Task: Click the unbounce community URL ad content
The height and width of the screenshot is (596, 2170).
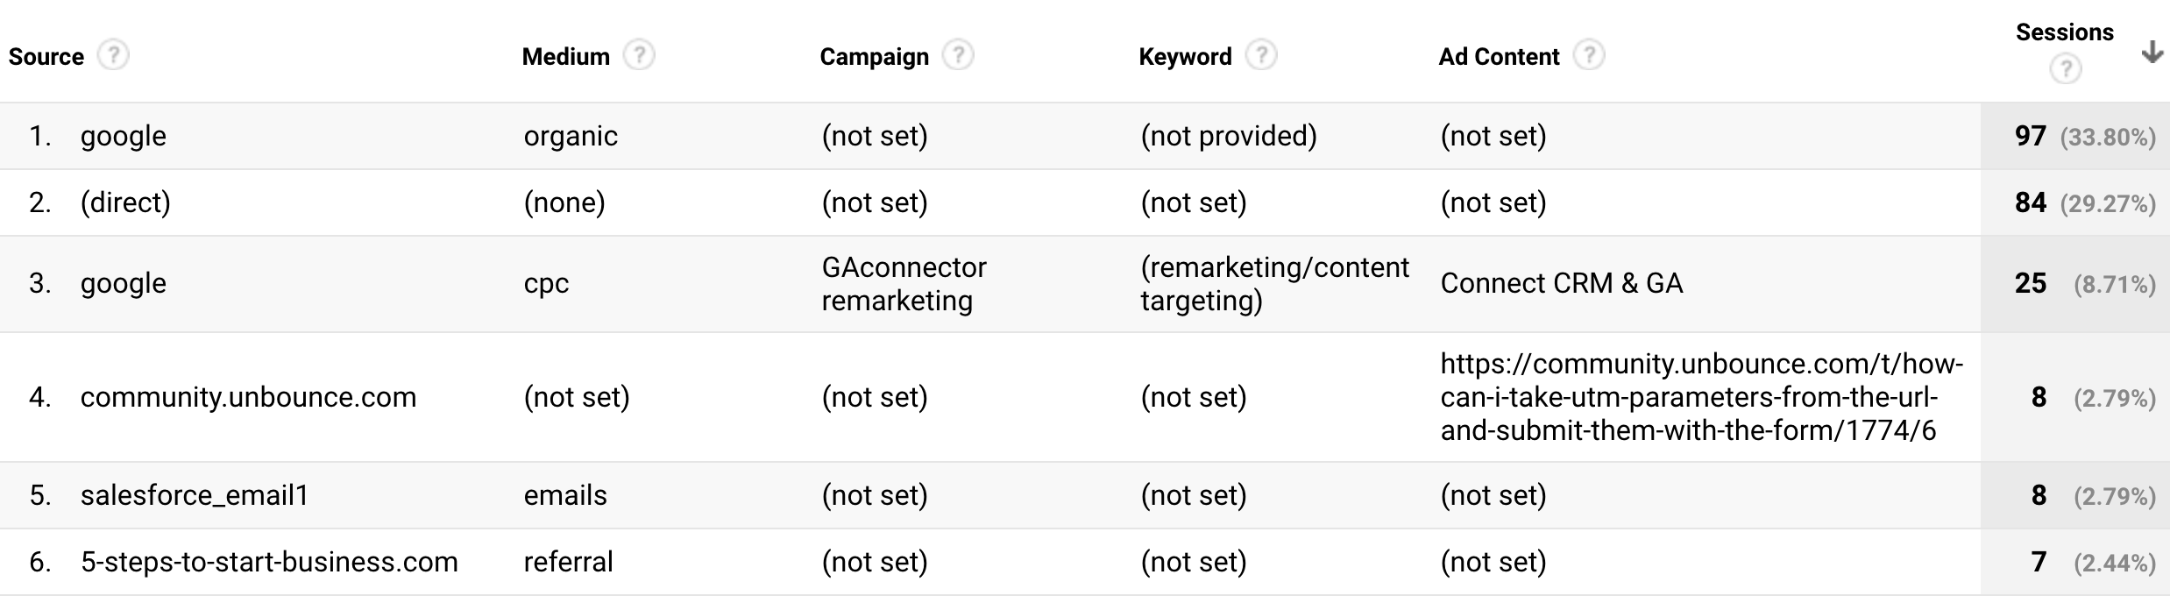Action: click(1702, 397)
